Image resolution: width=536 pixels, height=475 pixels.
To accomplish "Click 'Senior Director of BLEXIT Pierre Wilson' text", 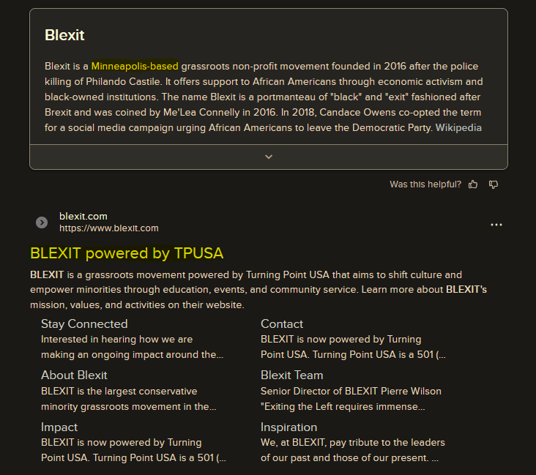I will 351,391.
